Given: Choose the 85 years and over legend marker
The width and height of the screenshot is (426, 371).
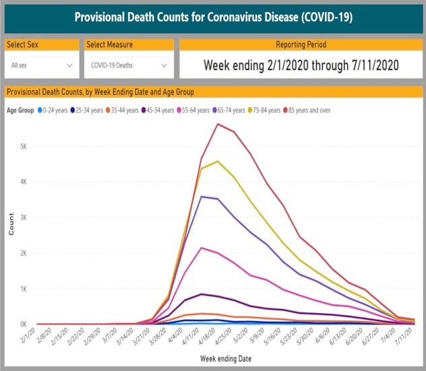Looking at the screenshot, I should [286, 110].
